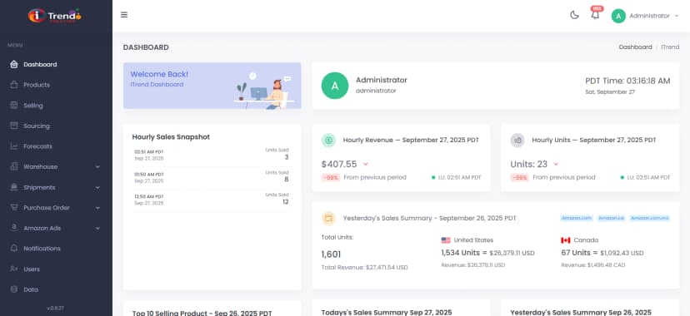Click the Amazon.com marketplace tag
690x316 pixels.
(577, 218)
